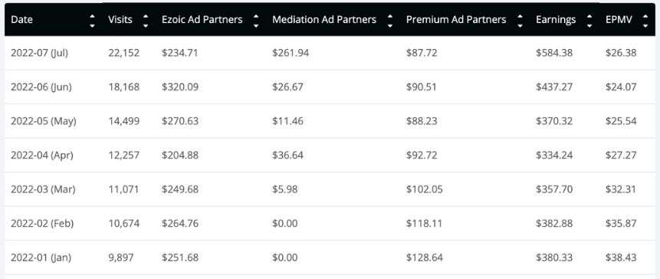Screen dimensions: 660x279
Task: Sort by Mediation Ad Partners arrow icon
Action: tap(390, 20)
